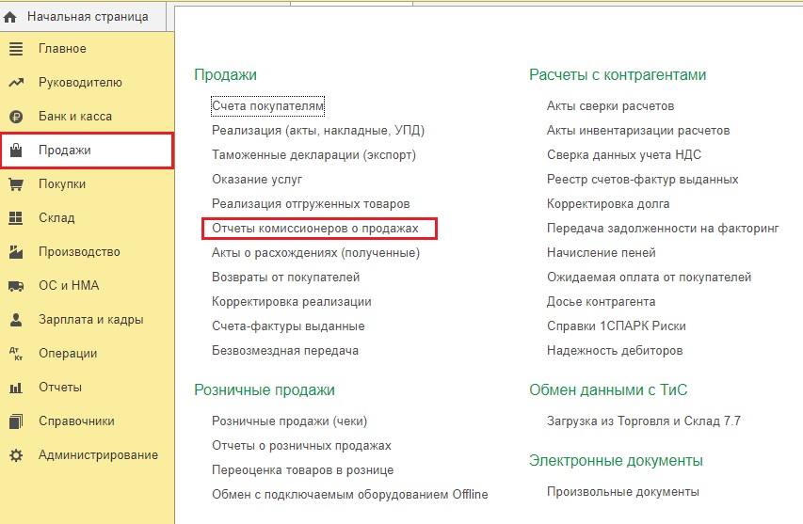Open Начисление пеней
803x524 pixels.
tap(602, 253)
